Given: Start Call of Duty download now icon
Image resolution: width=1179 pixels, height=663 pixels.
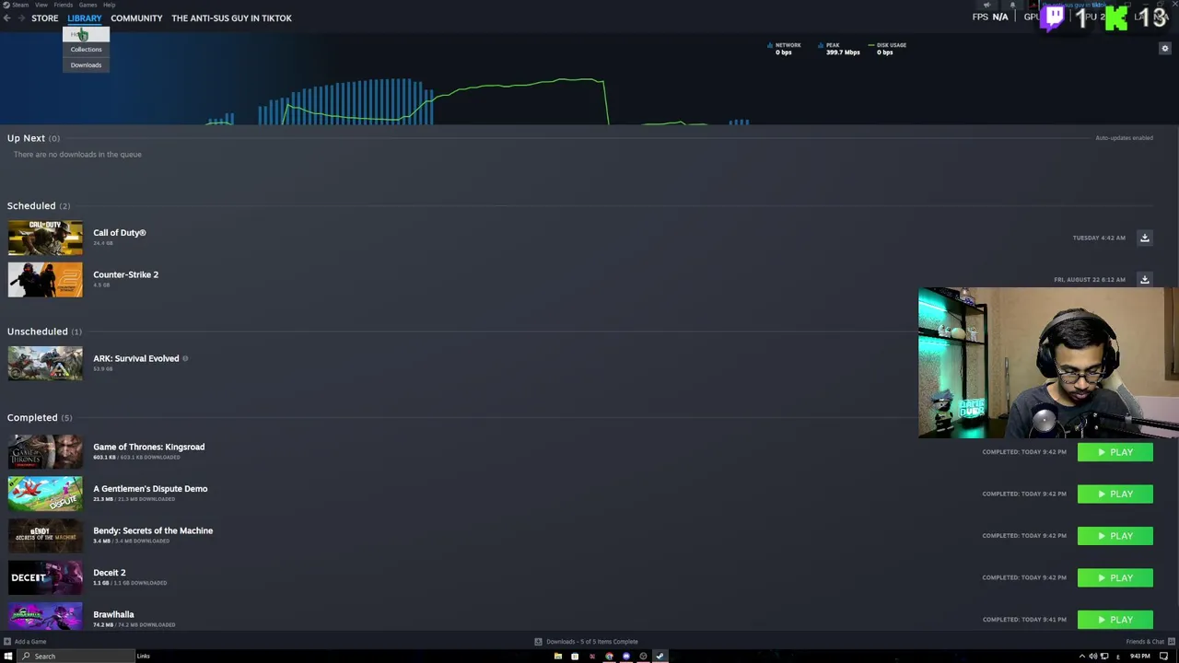Looking at the screenshot, I should coord(1145,238).
